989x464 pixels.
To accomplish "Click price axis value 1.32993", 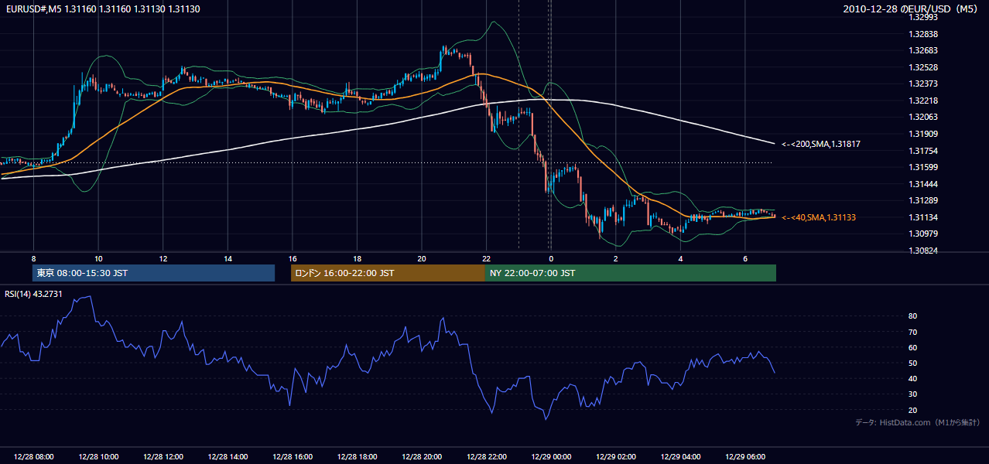I will 923,17.
